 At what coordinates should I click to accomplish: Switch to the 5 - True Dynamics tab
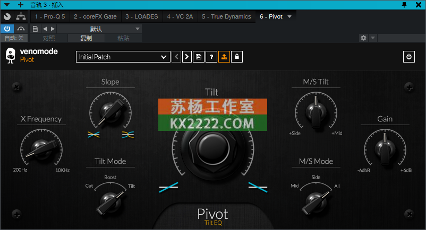tap(226, 16)
